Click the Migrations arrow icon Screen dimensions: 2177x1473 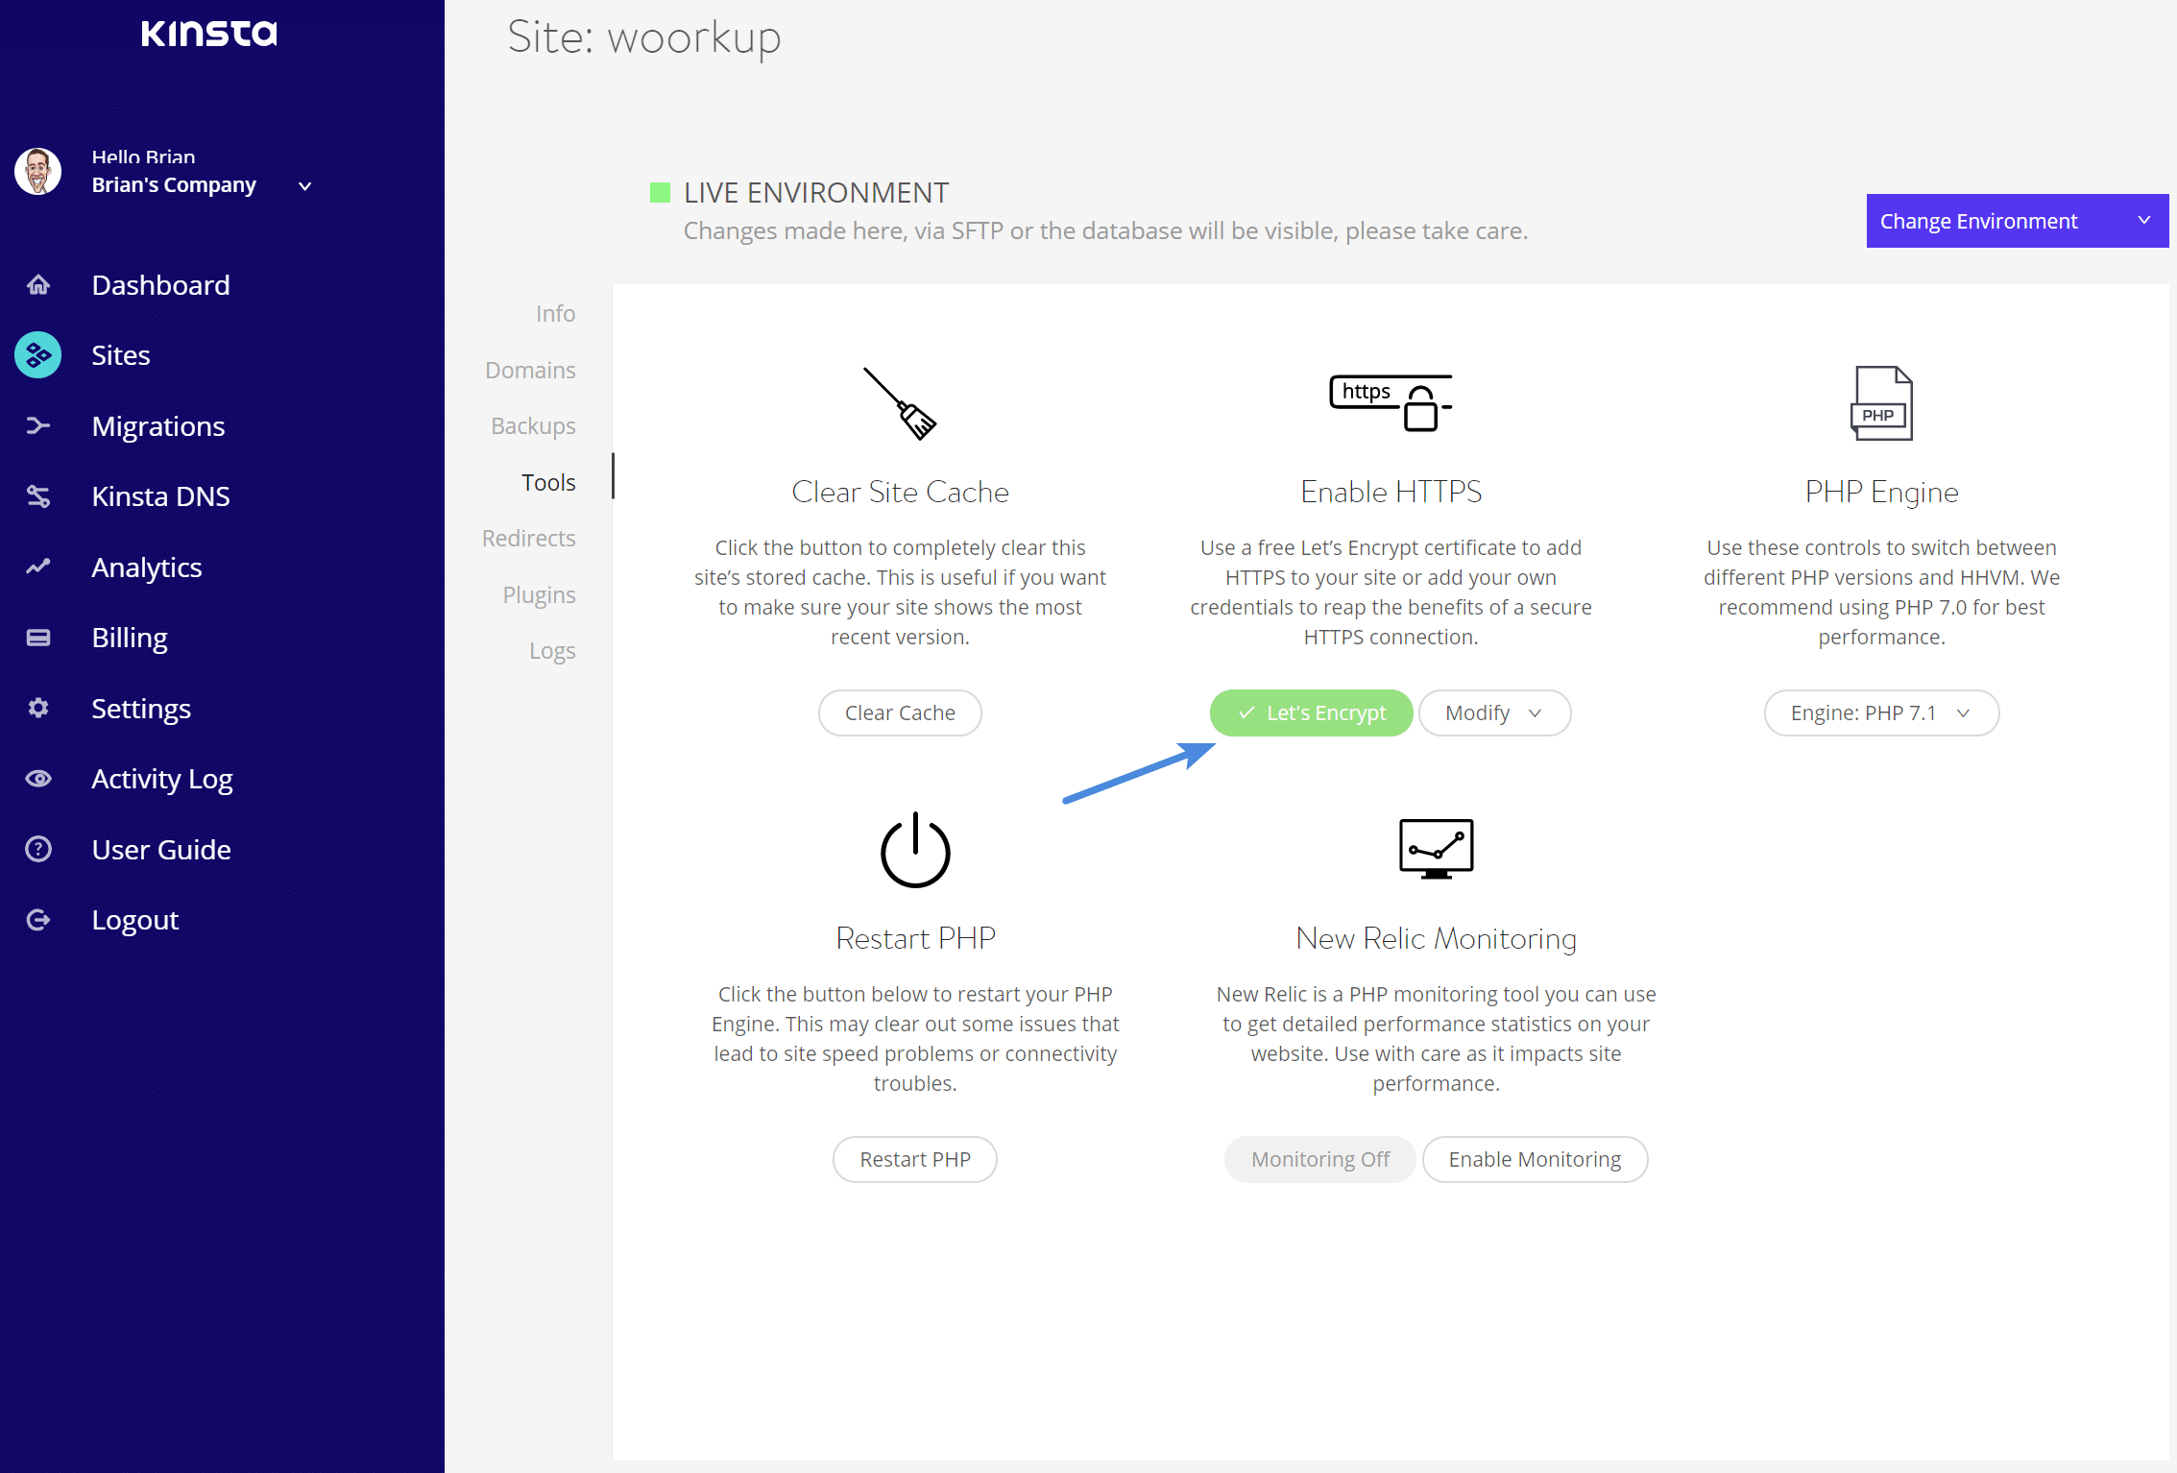[38, 425]
